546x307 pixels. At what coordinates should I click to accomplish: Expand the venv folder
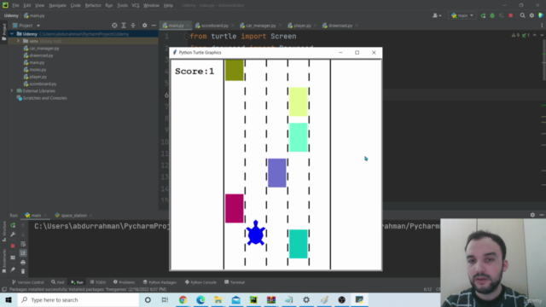18,41
